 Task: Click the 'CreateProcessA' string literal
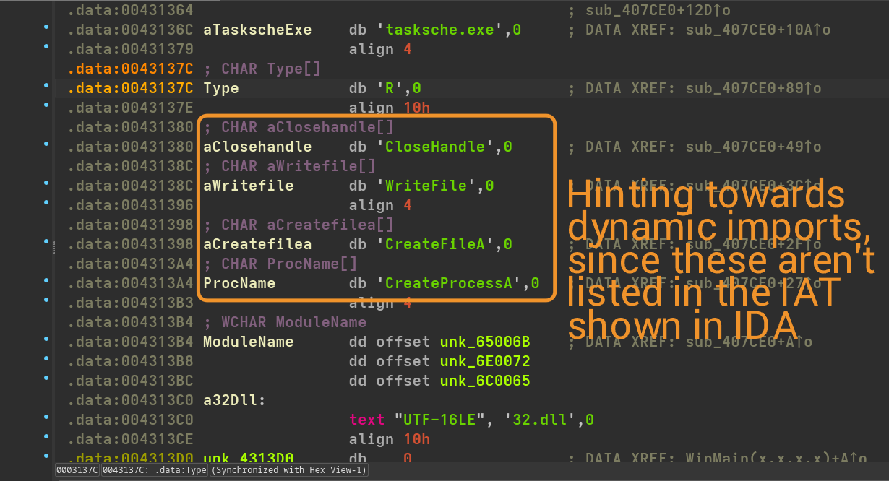[x=453, y=284]
